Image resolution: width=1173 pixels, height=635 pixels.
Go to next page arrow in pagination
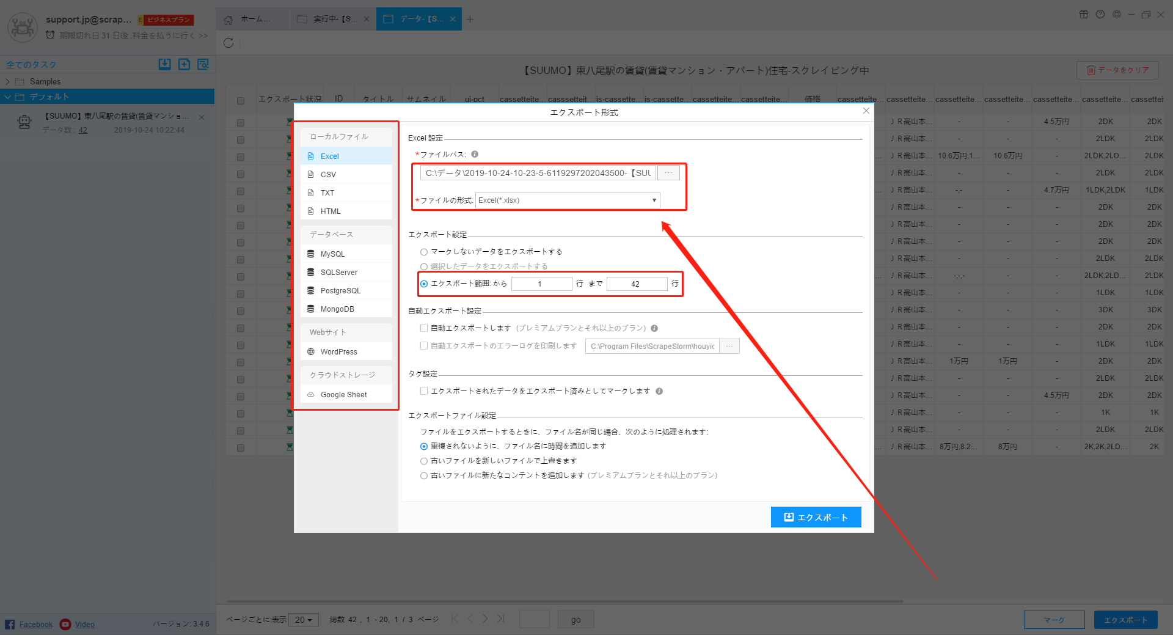point(485,618)
